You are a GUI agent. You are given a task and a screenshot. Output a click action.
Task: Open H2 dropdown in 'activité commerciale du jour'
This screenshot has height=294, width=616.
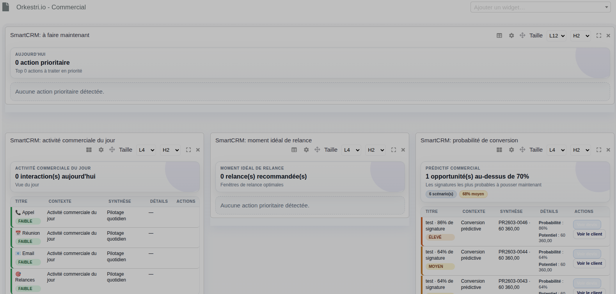click(170, 150)
